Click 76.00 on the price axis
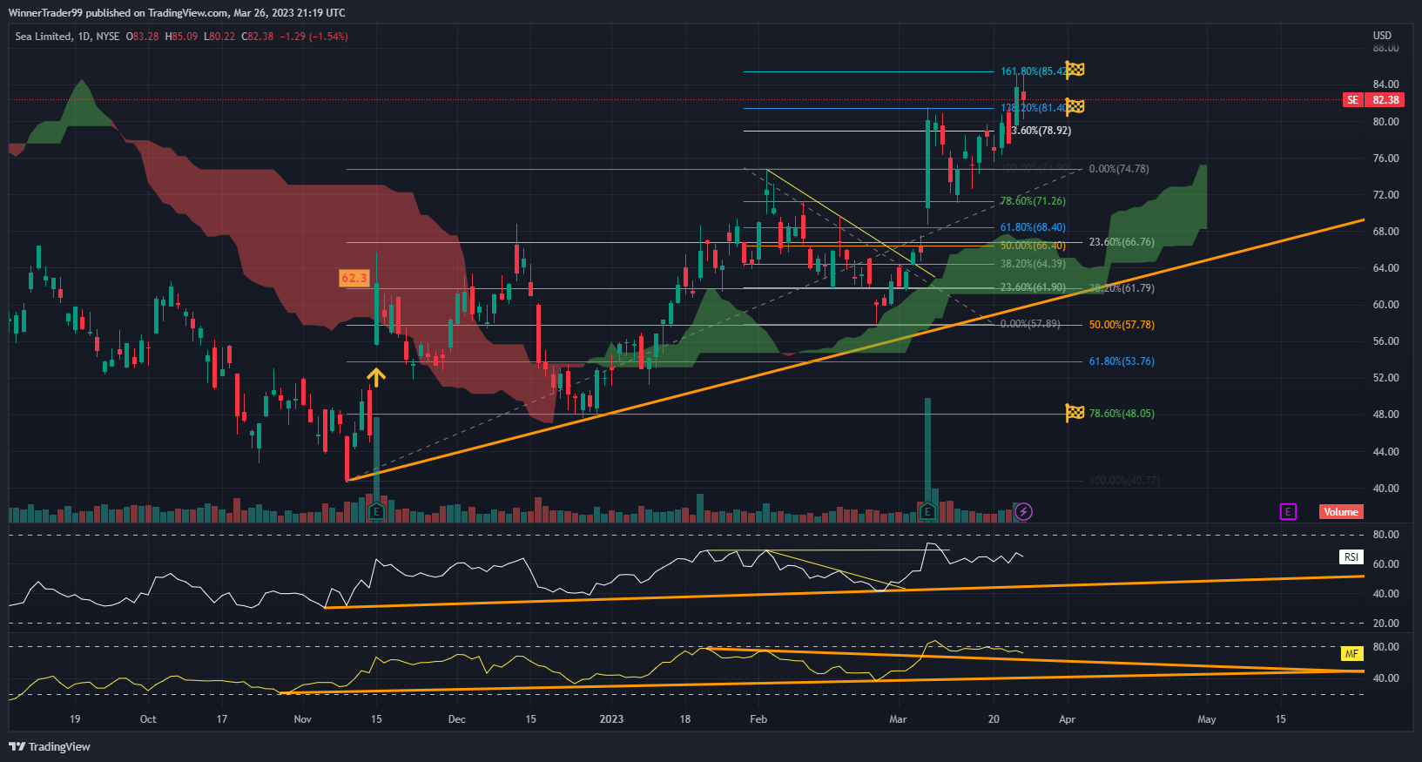1422x762 pixels. (1385, 158)
